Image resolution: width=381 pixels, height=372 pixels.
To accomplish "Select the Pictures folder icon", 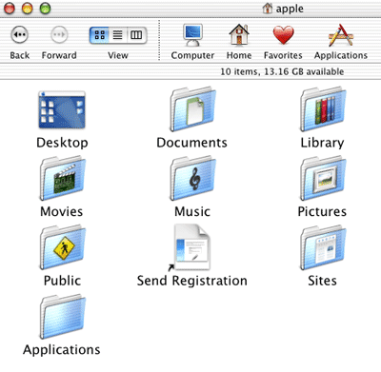I will (323, 178).
